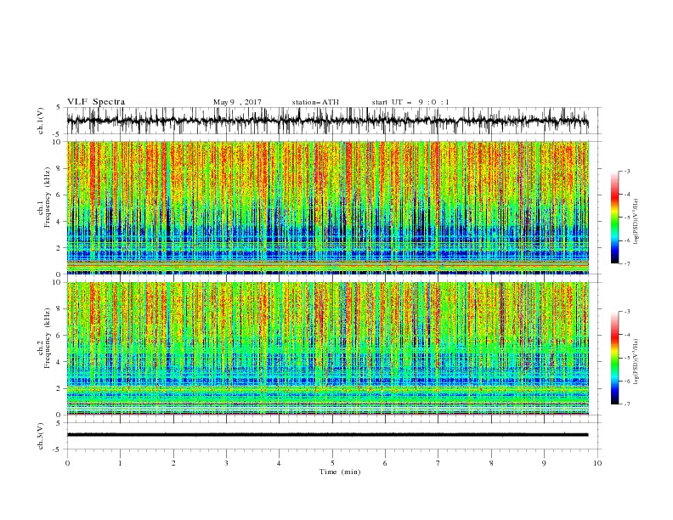Click the "4" kHz tick of ch.2 spectrogram

[59, 362]
